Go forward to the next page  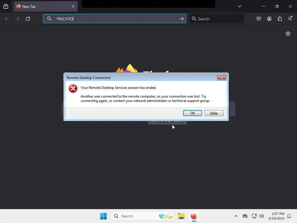(x=17, y=19)
